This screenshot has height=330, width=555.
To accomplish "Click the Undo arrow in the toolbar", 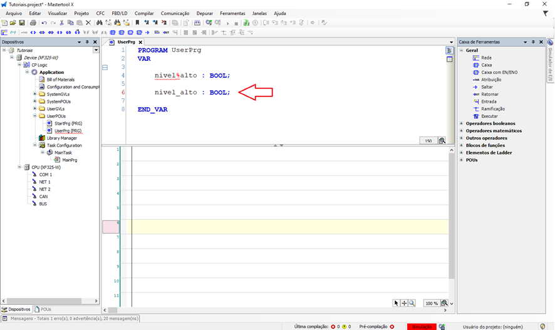I will click(x=44, y=23).
